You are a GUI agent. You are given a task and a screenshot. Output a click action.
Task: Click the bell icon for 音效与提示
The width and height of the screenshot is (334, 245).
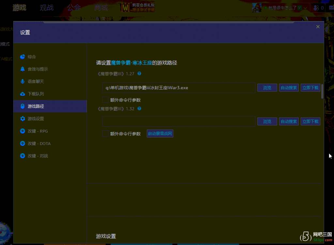(23, 69)
